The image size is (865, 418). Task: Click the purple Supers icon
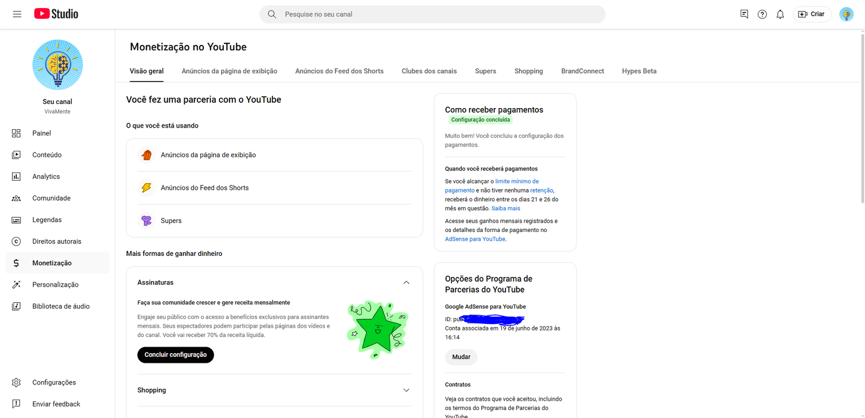[x=147, y=221]
